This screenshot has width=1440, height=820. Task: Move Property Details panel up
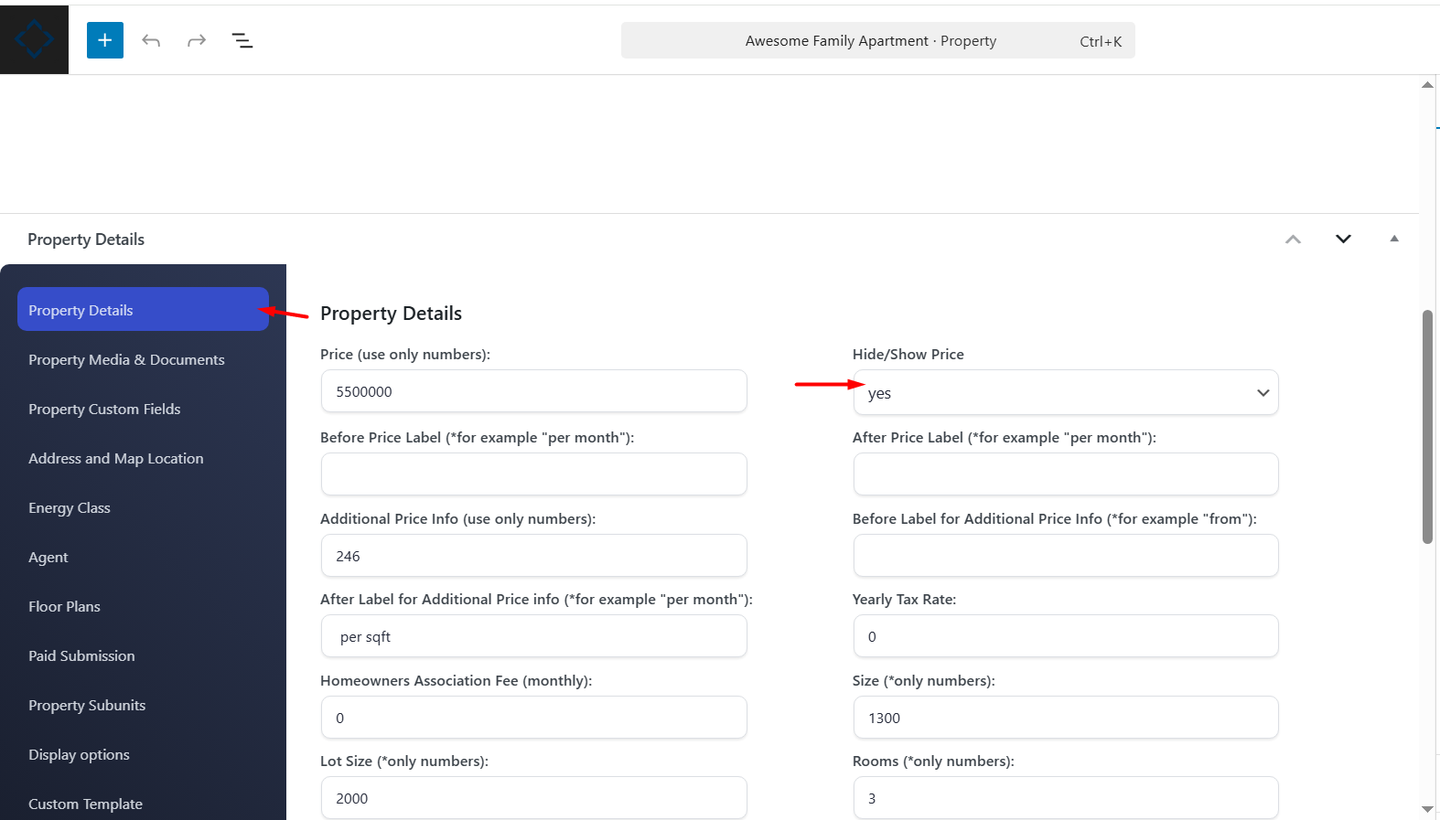[x=1293, y=240]
